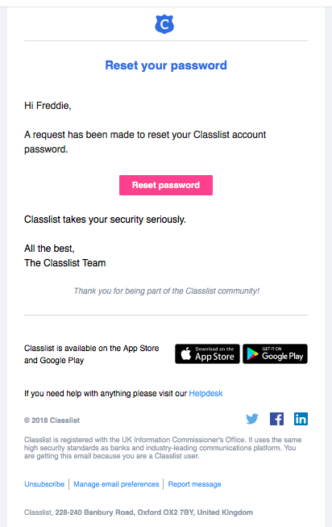Image resolution: width=332 pixels, height=527 pixels.
Task: Open the Helpdesk link
Action: pos(205,393)
